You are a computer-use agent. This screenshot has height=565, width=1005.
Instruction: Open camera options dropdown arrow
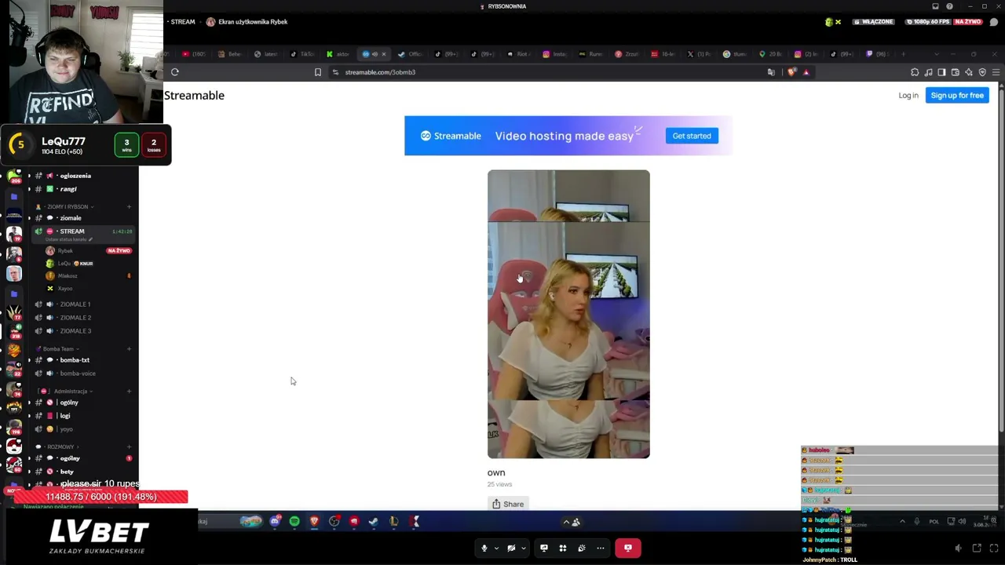[x=523, y=549]
